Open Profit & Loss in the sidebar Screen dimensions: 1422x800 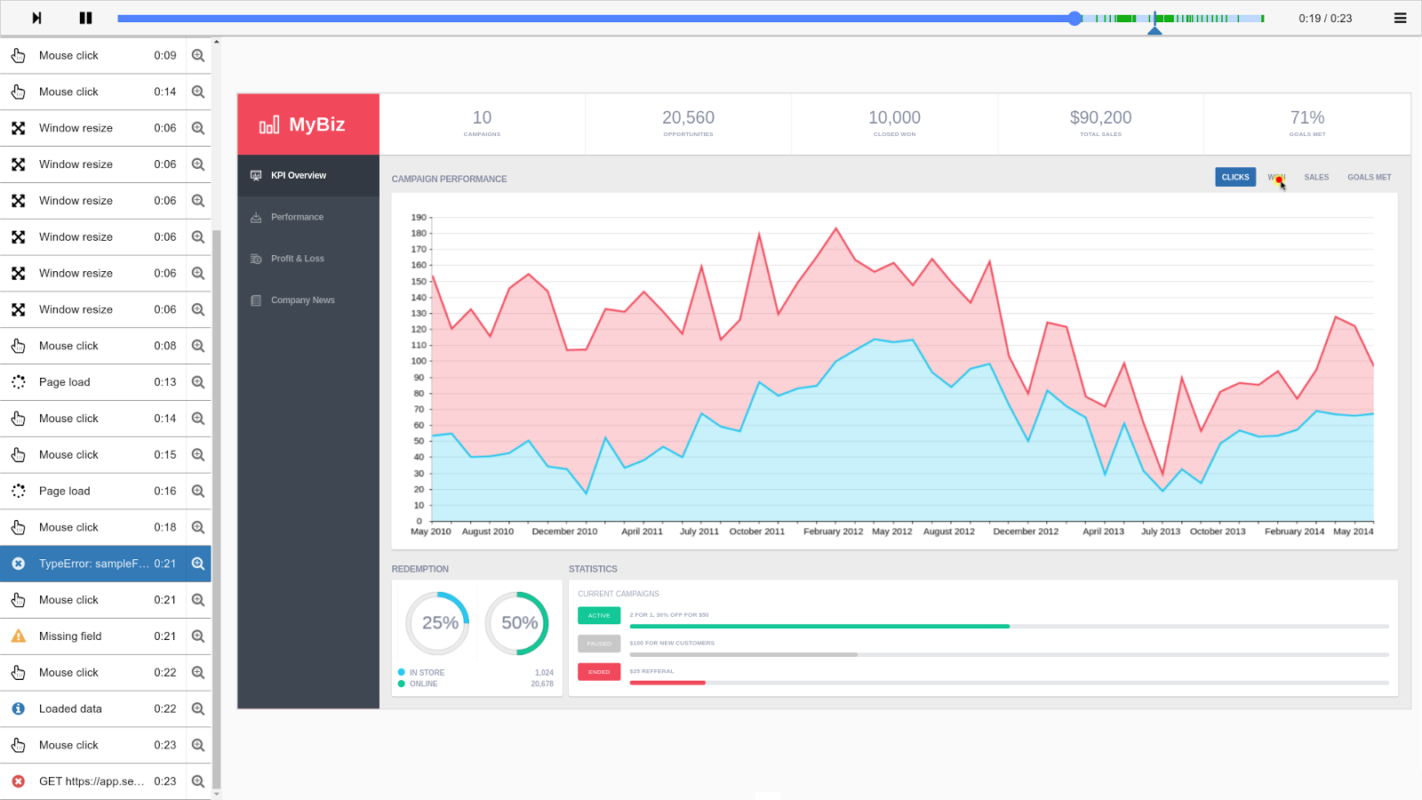(x=297, y=259)
